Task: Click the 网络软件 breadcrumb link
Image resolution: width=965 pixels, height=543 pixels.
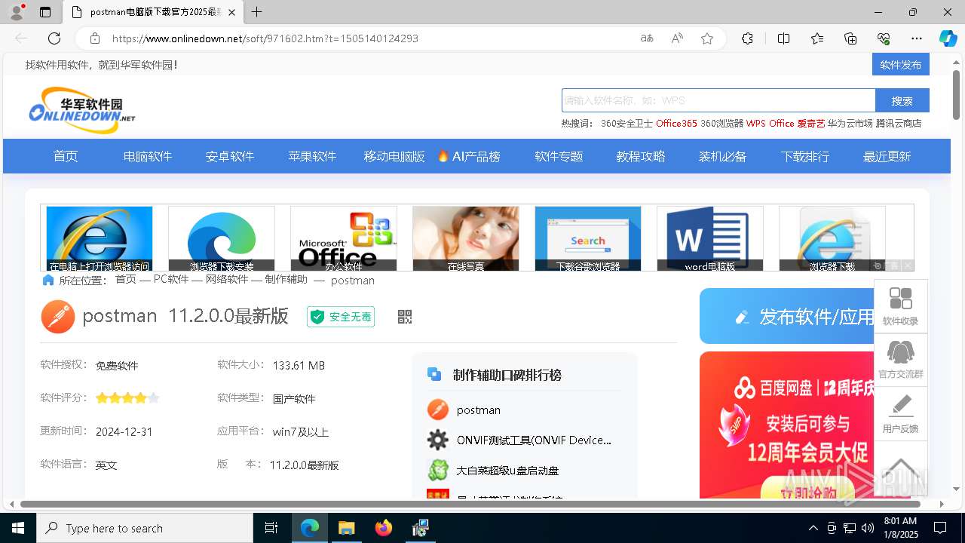Action: (227, 280)
